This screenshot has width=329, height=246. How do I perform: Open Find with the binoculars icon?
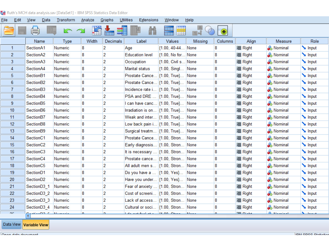click(x=153, y=31)
